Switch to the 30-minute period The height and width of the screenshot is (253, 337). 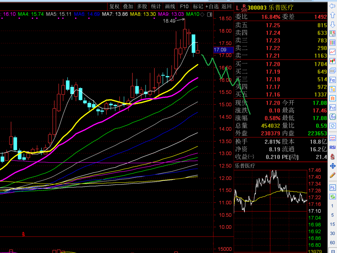coord(332,233)
